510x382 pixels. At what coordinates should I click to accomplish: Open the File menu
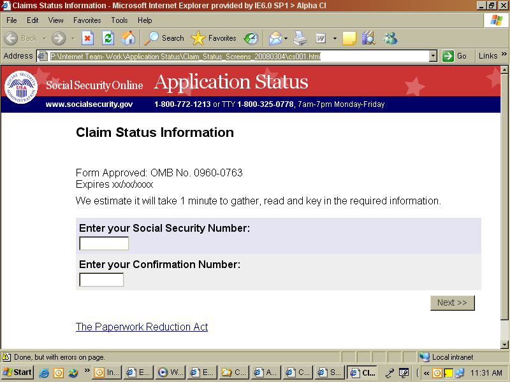click(x=11, y=20)
